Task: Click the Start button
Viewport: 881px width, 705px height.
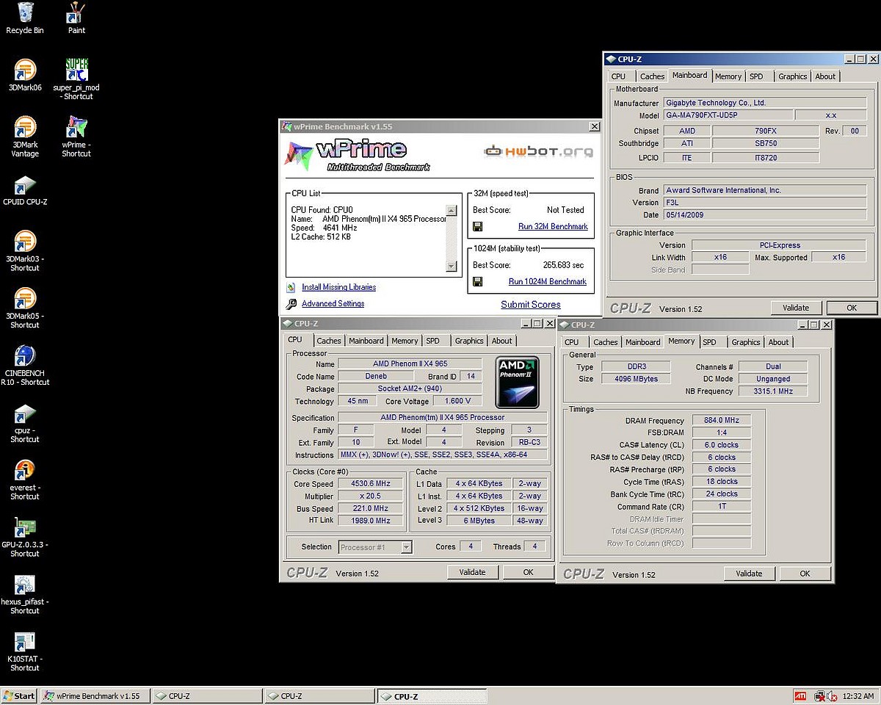Action: point(20,695)
